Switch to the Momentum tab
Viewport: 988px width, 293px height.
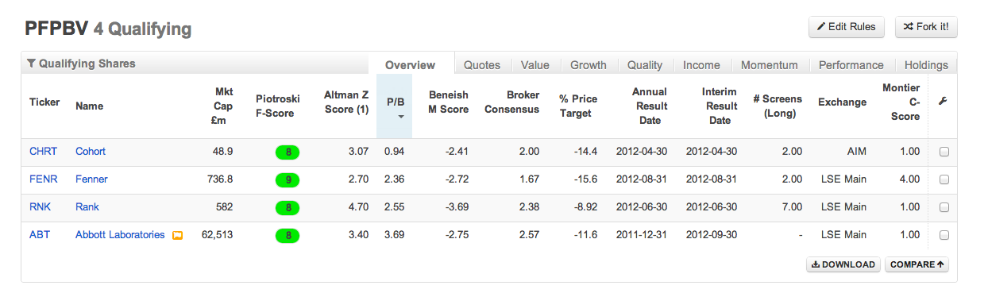point(769,65)
